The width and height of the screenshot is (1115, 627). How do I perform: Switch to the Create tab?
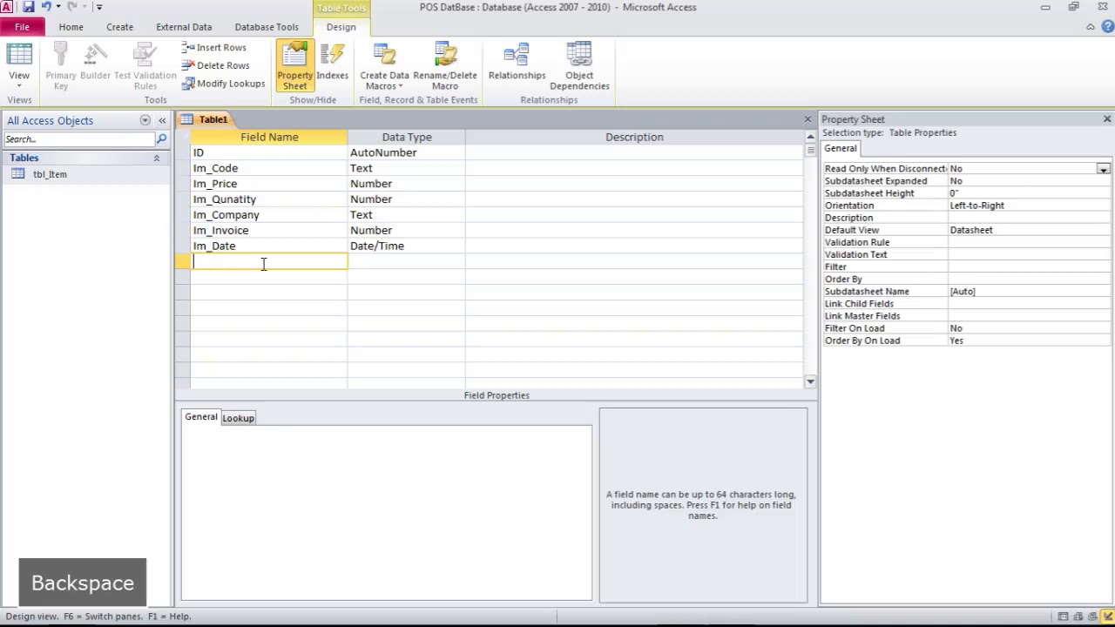tap(120, 27)
